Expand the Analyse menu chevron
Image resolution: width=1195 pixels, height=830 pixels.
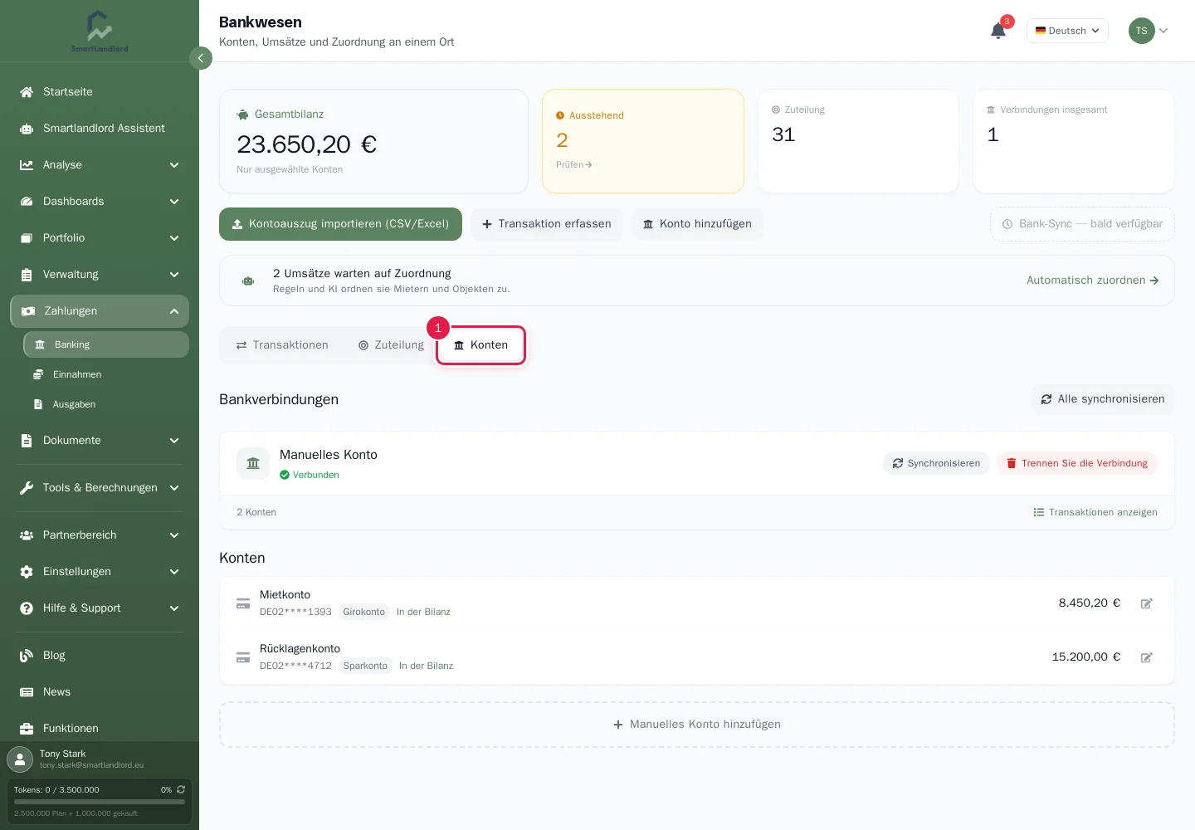[174, 165]
